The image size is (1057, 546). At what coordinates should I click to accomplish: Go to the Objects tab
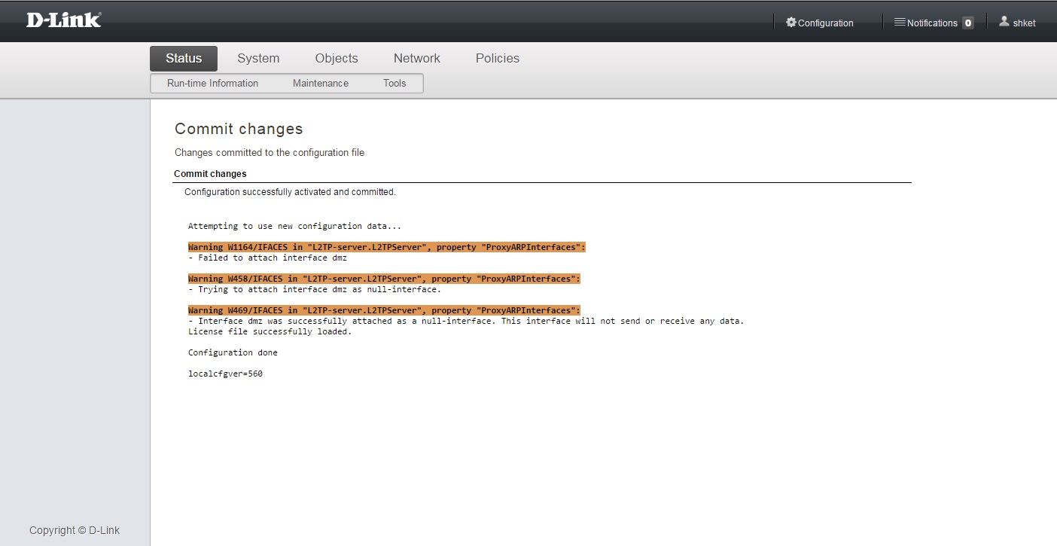click(x=337, y=59)
